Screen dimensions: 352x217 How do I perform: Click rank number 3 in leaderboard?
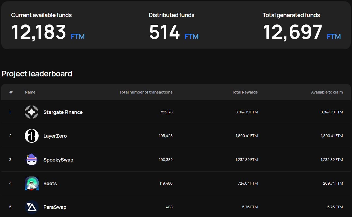(10, 160)
